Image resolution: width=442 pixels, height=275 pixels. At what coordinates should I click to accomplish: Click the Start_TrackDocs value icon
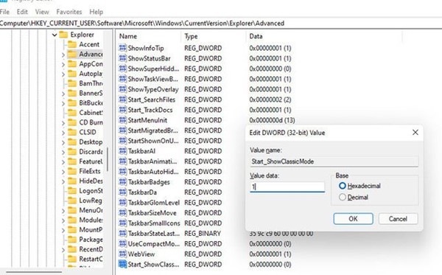(122, 110)
